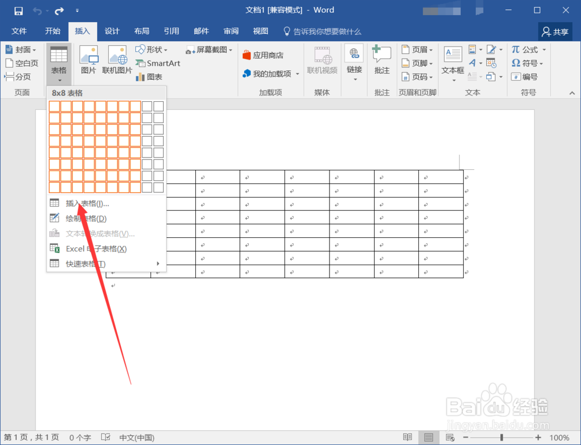581x445 pixels.
Task: Click the zoom slider handle
Action: (502, 437)
